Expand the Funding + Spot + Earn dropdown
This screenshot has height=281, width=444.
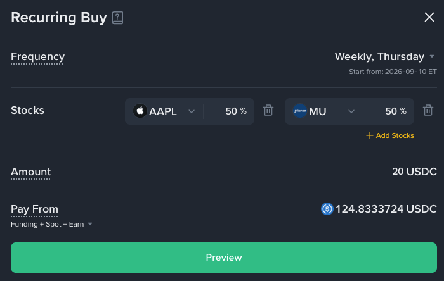pos(51,224)
